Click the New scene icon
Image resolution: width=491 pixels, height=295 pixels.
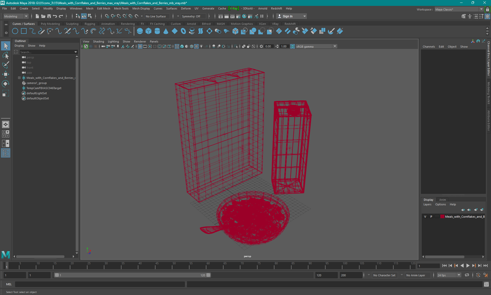coord(37,16)
